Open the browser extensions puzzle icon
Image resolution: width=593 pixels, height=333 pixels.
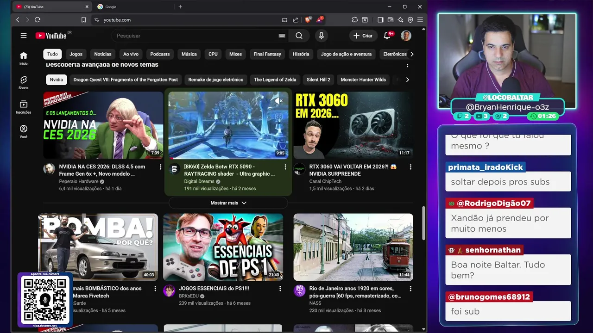tap(355, 20)
